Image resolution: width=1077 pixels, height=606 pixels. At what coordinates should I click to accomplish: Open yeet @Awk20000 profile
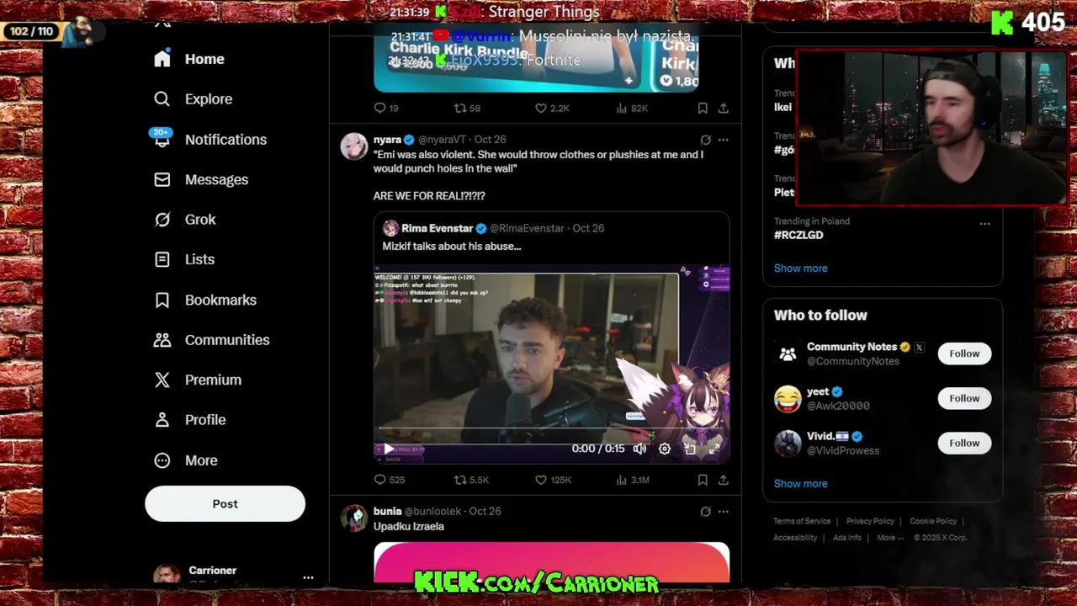coord(818,391)
